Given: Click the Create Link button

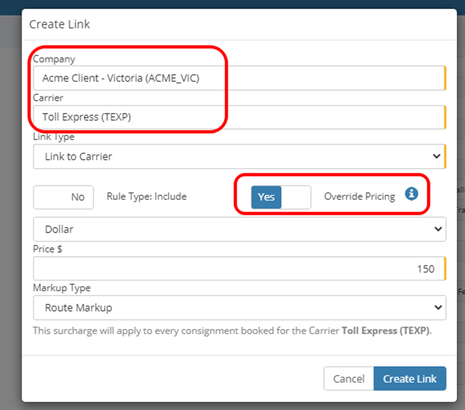Looking at the screenshot, I should pos(410,378).
